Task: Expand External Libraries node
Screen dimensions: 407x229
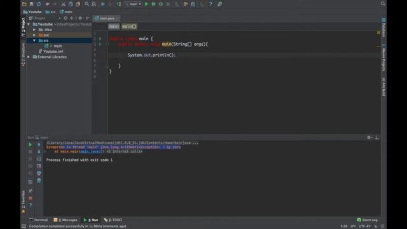Action: [x=29, y=57]
